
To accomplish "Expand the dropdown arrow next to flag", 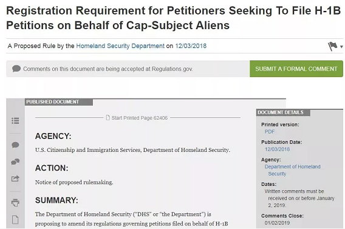I will click(341, 47).
